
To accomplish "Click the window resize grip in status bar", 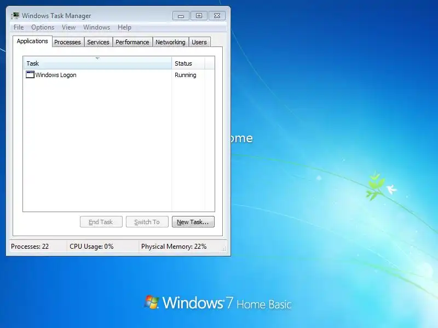I will pos(224,249).
